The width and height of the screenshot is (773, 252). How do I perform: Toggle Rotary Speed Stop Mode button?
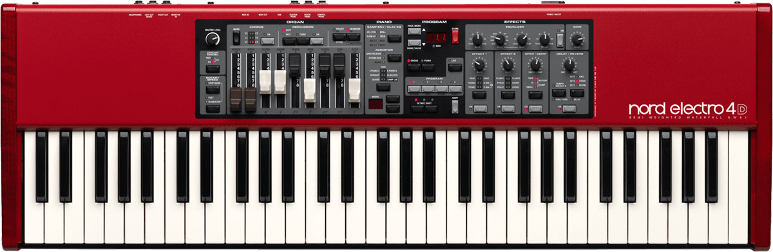[x=213, y=90]
